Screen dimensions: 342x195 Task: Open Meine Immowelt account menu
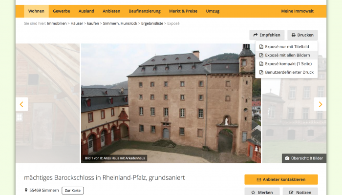coord(297,11)
